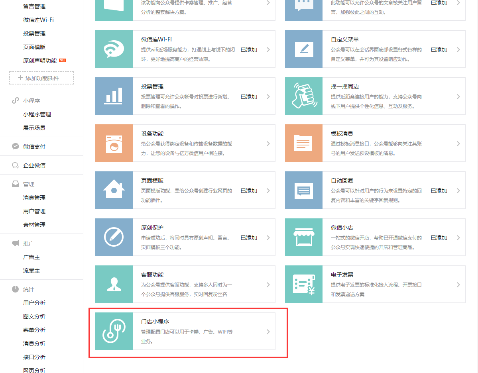Click the 设备功能 card title
The image size is (478, 373).
click(x=152, y=133)
